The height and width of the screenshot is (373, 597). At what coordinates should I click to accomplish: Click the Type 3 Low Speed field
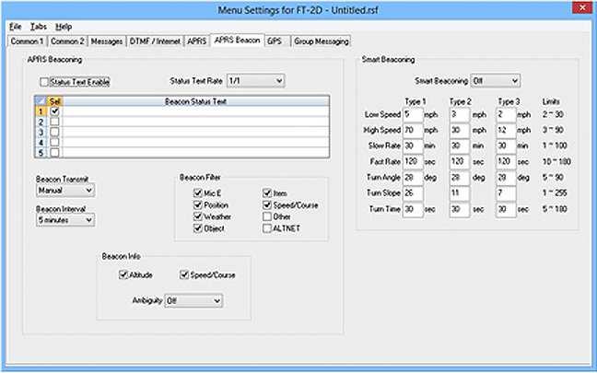pos(506,114)
